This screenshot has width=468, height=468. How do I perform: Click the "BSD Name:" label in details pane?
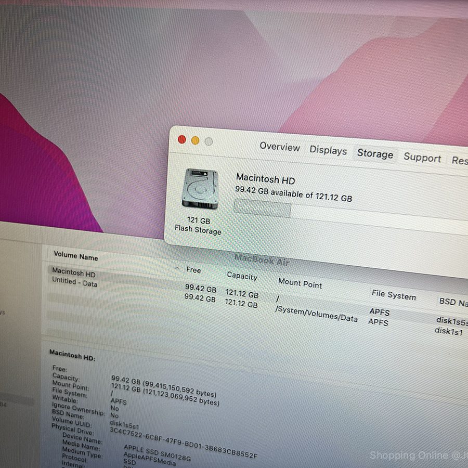(68, 414)
